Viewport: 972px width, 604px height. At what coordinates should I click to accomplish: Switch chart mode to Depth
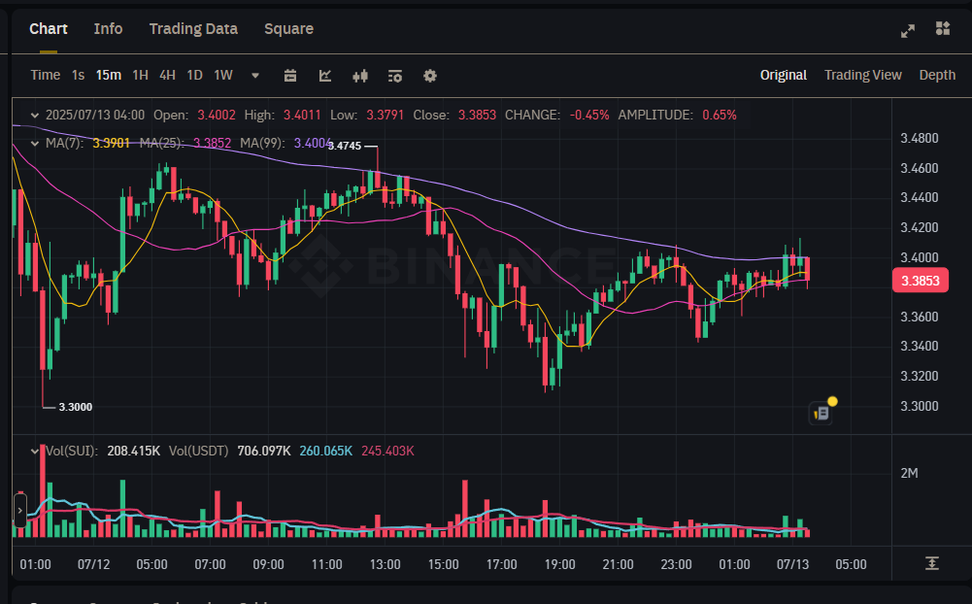[936, 75]
